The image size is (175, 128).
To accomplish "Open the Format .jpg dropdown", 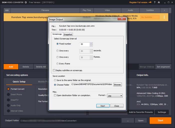I will [x=115, y=96].
